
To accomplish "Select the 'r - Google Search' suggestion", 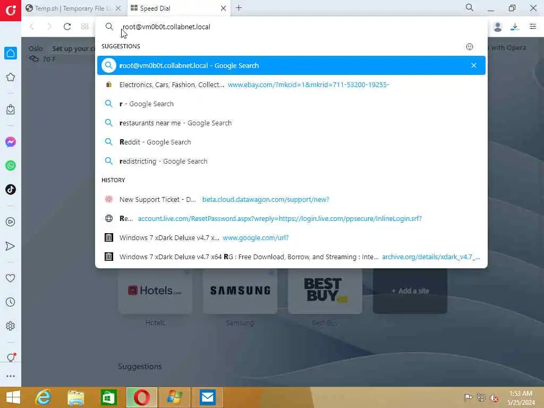I will 291,104.
